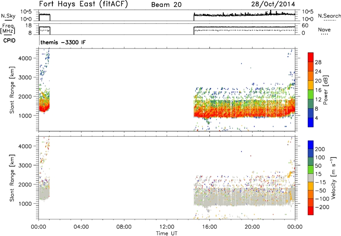
Task: Click the "100" velocity colorbar tick
Action: click(x=320, y=158)
